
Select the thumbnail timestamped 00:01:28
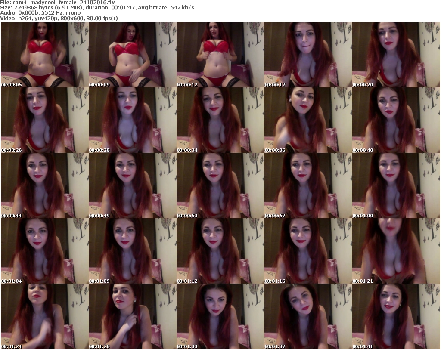point(133,316)
